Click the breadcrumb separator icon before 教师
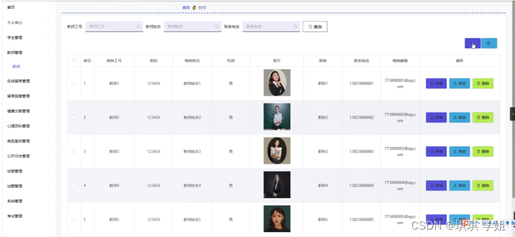Image resolution: width=515 pixels, height=237 pixels. (x=194, y=7)
